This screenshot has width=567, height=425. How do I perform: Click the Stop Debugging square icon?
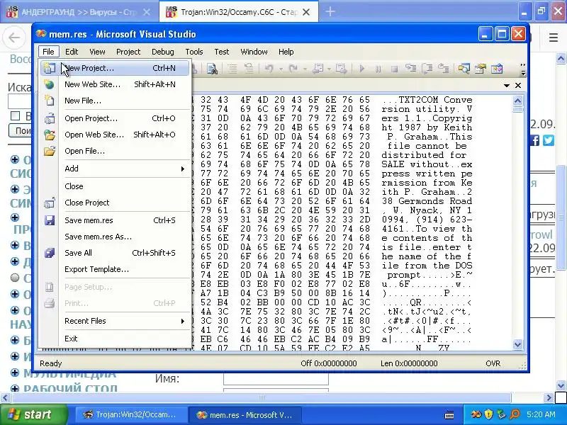point(394,69)
